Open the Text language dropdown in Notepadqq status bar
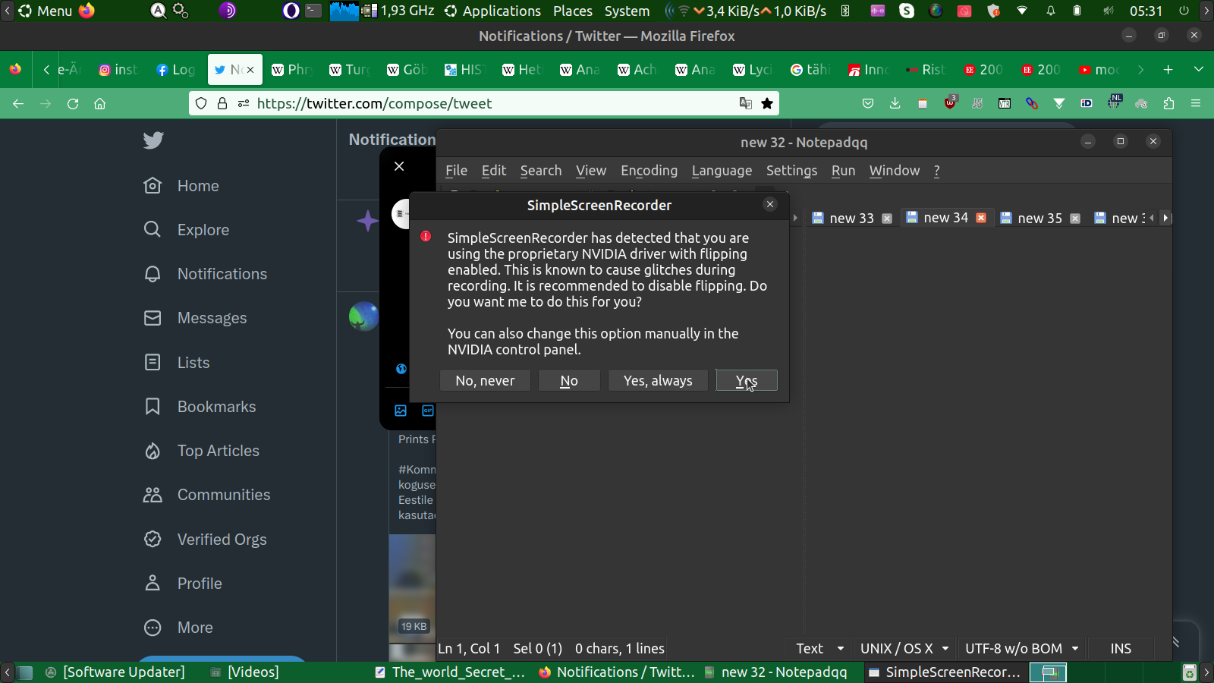This screenshot has width=1214, height=683. (819, 649)
